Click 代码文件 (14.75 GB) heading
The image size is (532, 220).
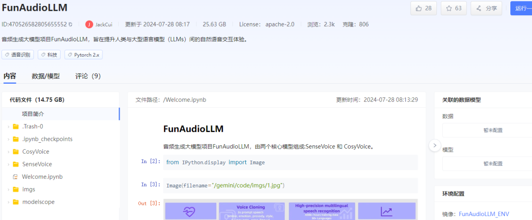pos(37,99)
